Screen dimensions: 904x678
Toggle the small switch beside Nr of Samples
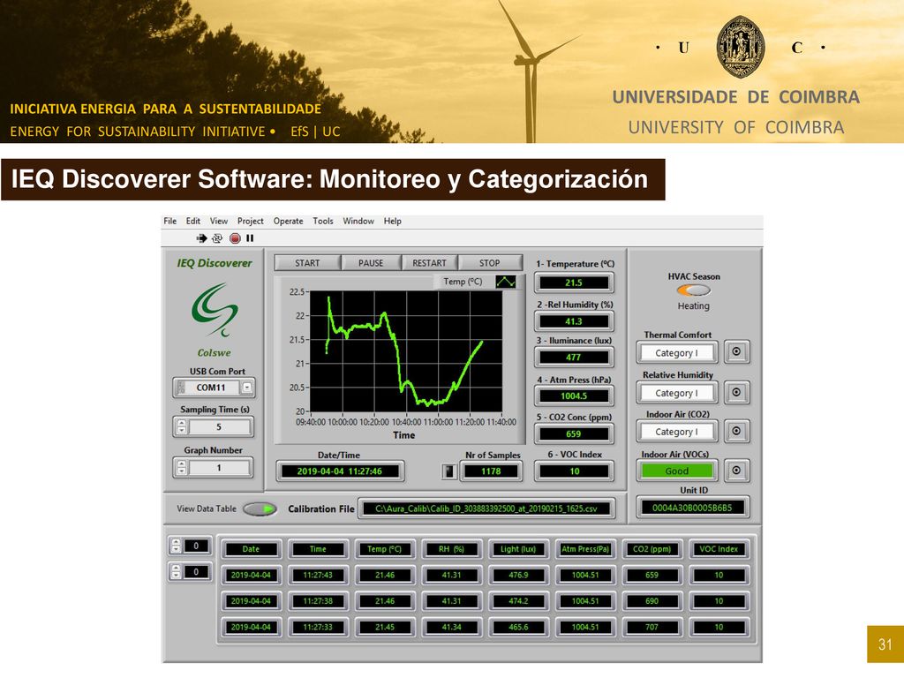[x=449, y=471]
